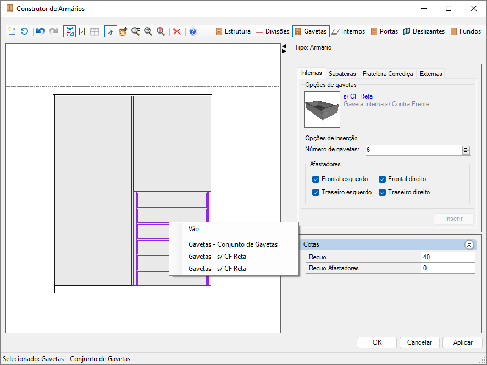This screenshot has height=365, width=487.
Task: Open the Gavetas section
Action: point(311,31)
